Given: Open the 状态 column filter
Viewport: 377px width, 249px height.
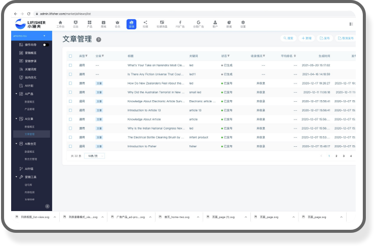Looking at the screenshot, I should [x=229, y=56].
